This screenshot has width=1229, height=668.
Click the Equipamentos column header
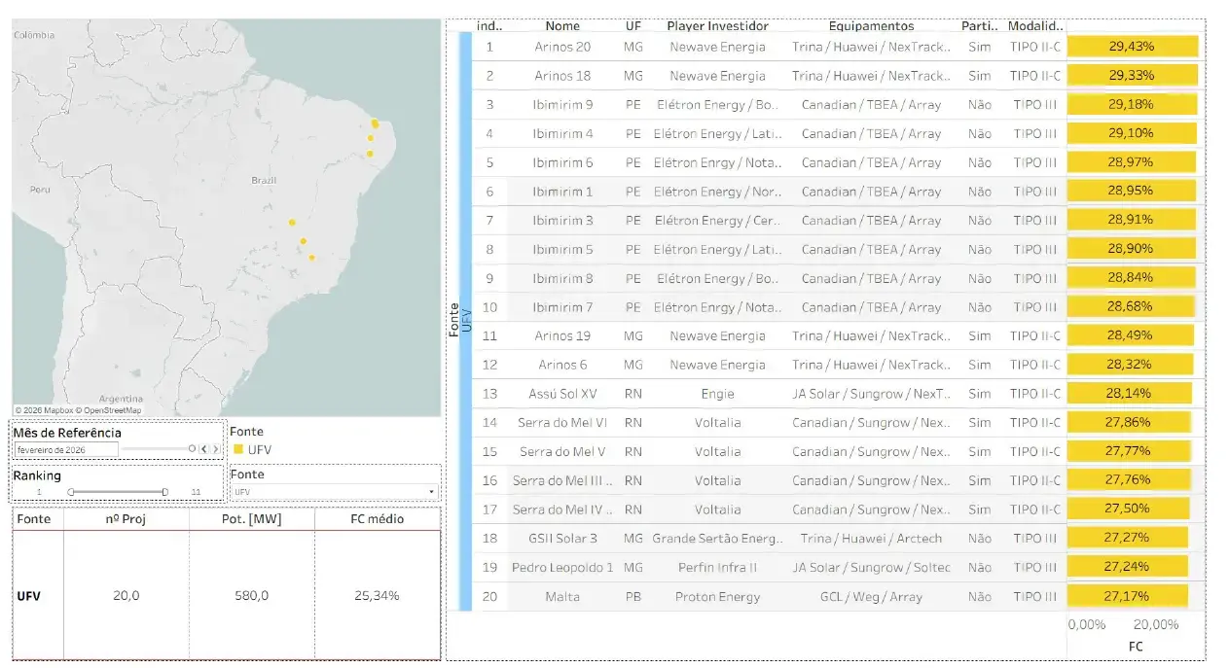click(871, 26)
